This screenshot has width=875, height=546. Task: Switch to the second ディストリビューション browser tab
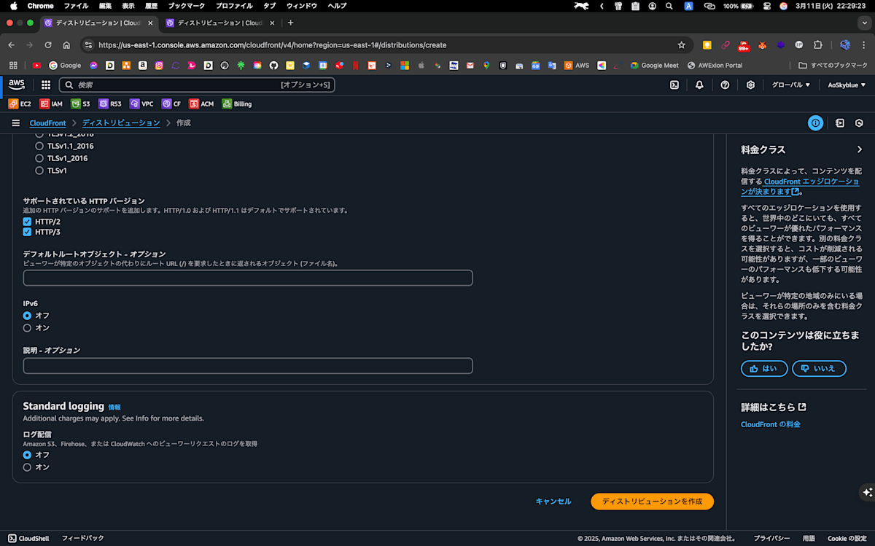tap(220, 23)
